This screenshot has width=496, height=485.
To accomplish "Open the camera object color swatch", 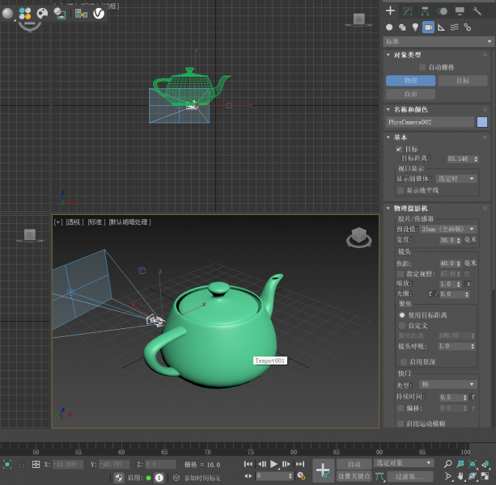I will [482, 122].
